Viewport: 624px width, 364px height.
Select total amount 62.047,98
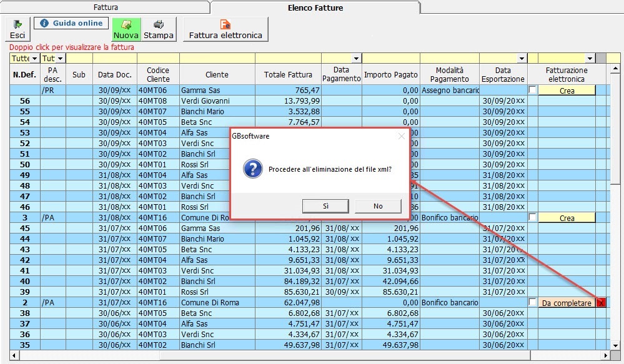tap(288, 303)
